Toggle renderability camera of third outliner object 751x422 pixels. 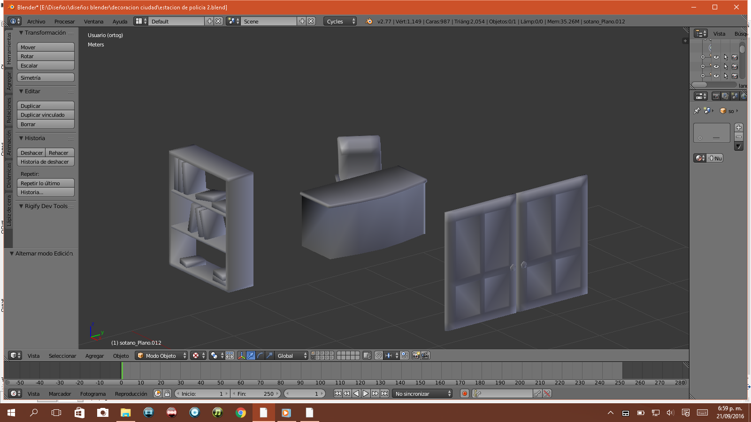tap(735, 76)
